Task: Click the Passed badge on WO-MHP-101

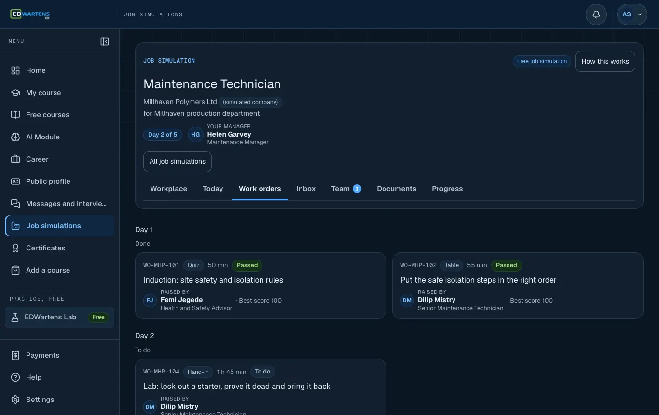Action: pyautogui.click(x=247, y=265)
